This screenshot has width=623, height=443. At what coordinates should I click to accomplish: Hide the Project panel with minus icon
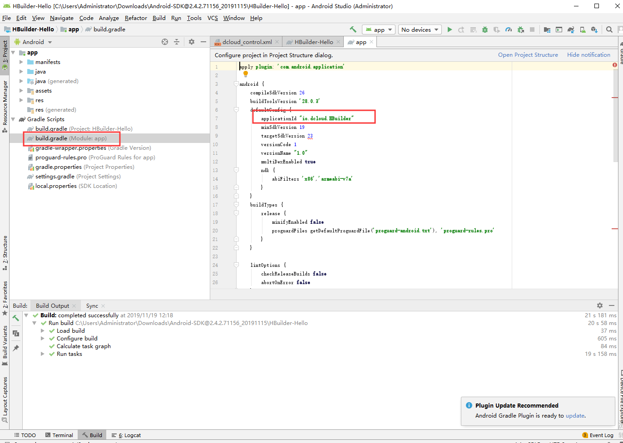(x=203, y=42)
